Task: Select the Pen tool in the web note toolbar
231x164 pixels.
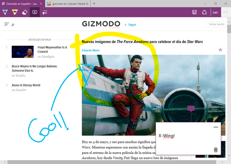Action: (x=5, y=12)
